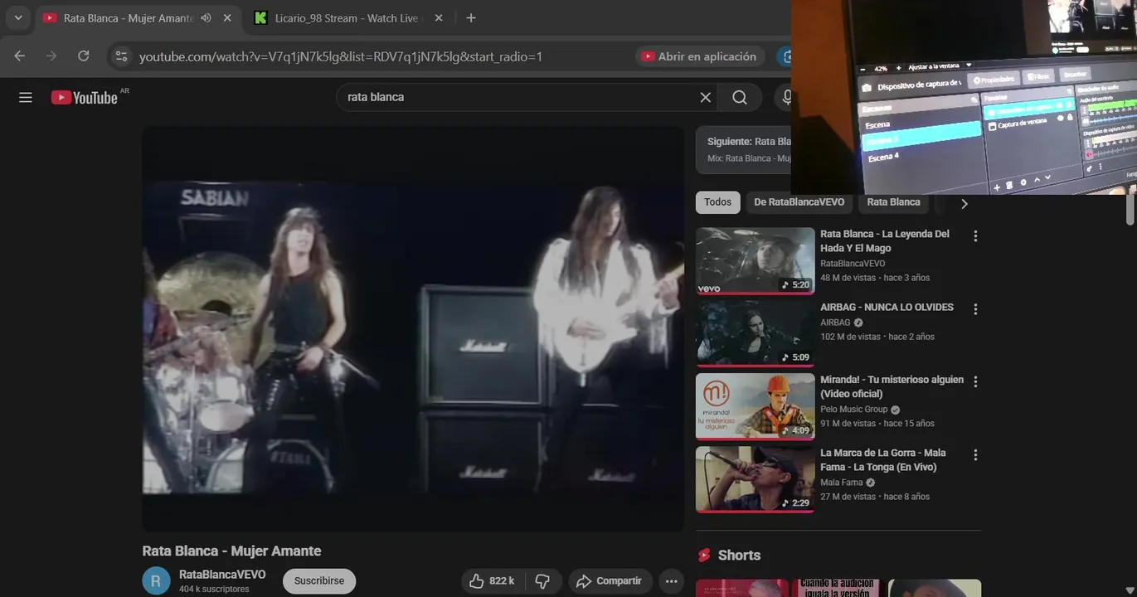
Task: Select the 'De RataBlancaVEVO' chip
Action: click(799, 202)
